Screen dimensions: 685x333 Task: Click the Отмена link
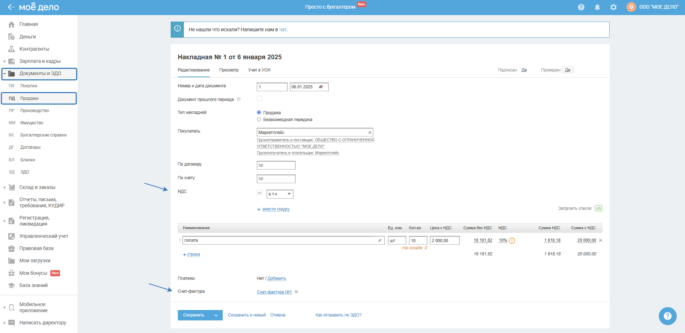[x=278, y=315]
